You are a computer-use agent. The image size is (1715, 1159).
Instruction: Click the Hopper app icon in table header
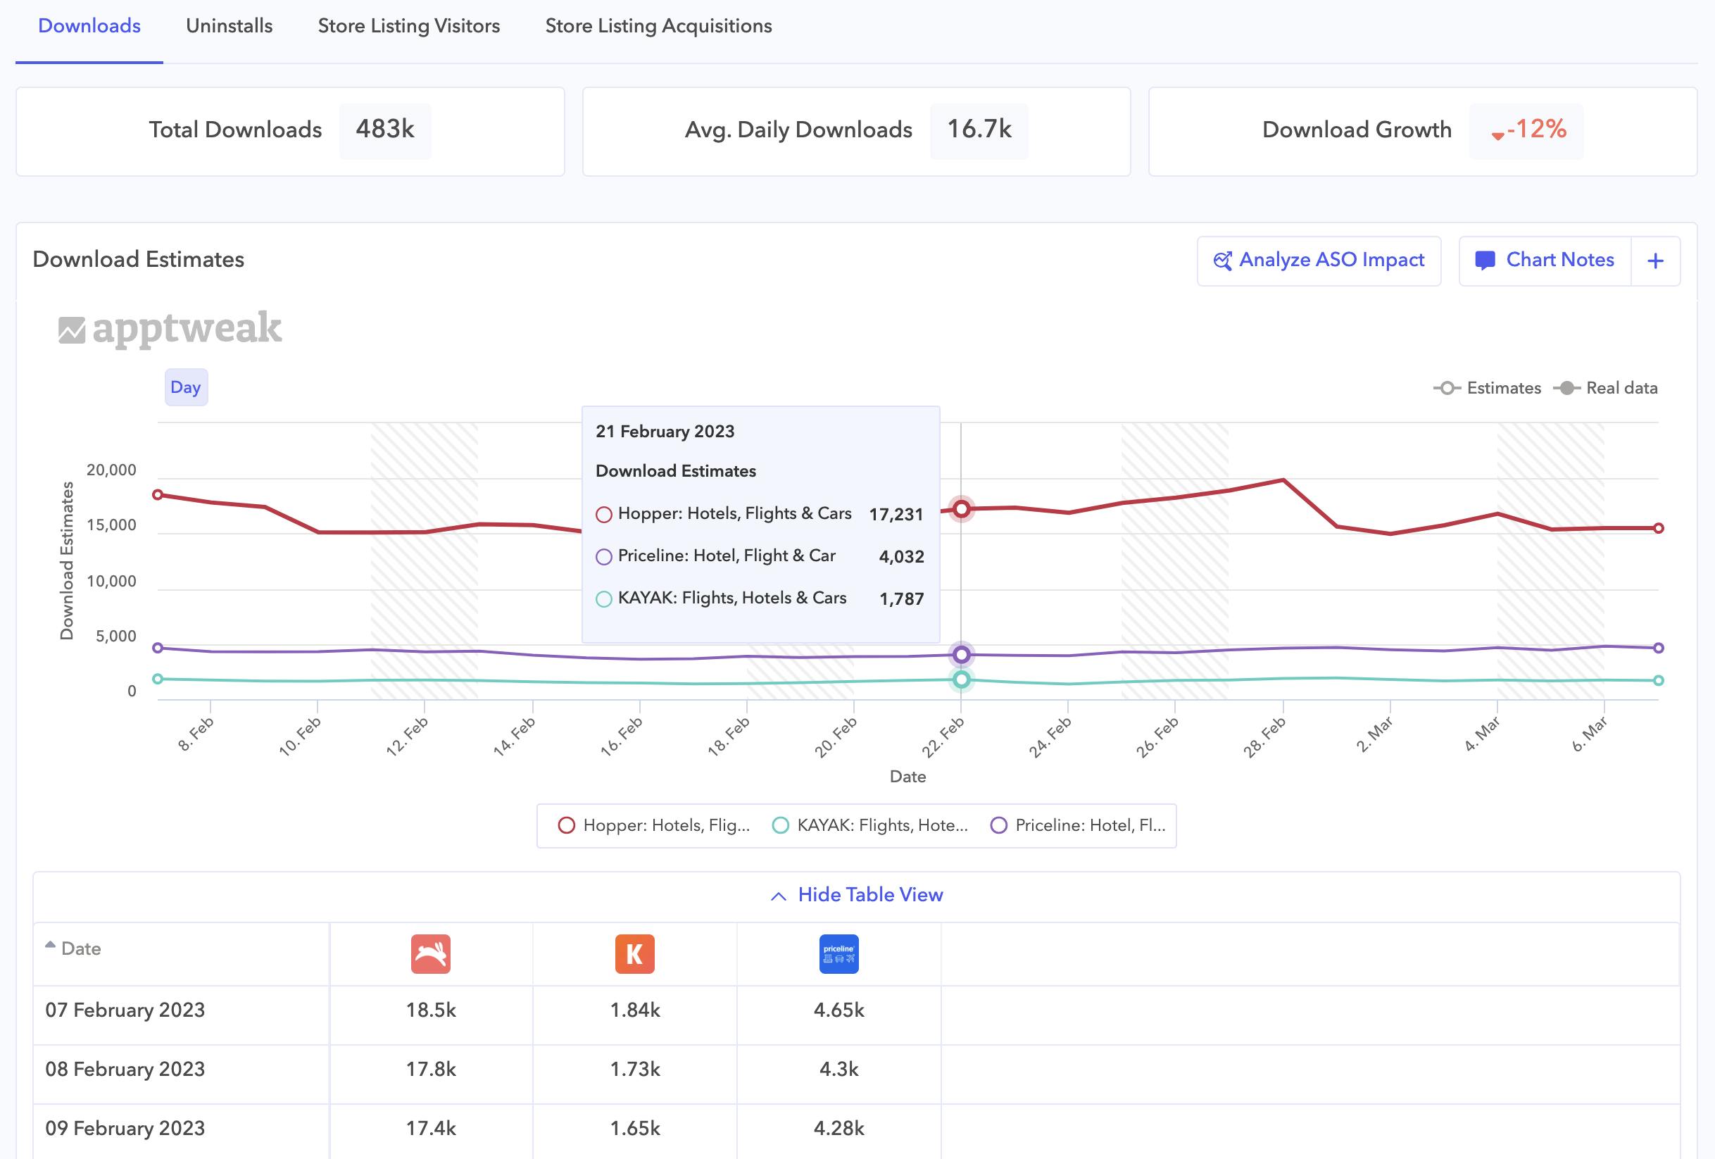430,954
